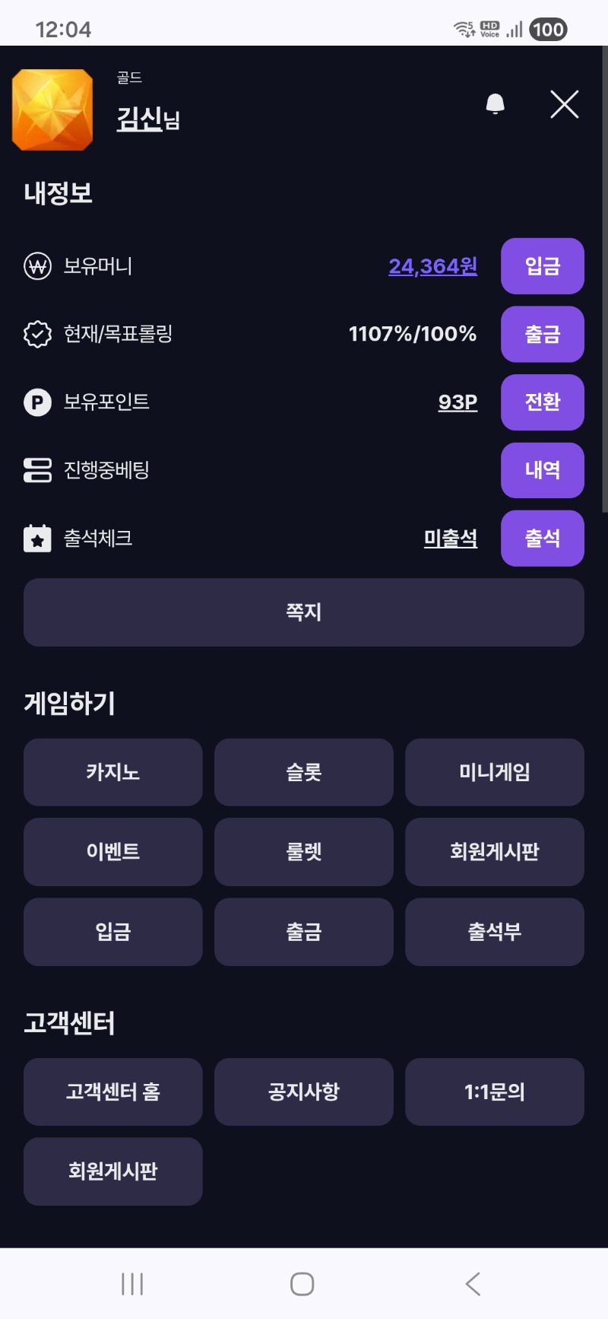Tap the won currency icon beside 보유머니
Viewport: 608px width, 1319px height.
(37, 266)
